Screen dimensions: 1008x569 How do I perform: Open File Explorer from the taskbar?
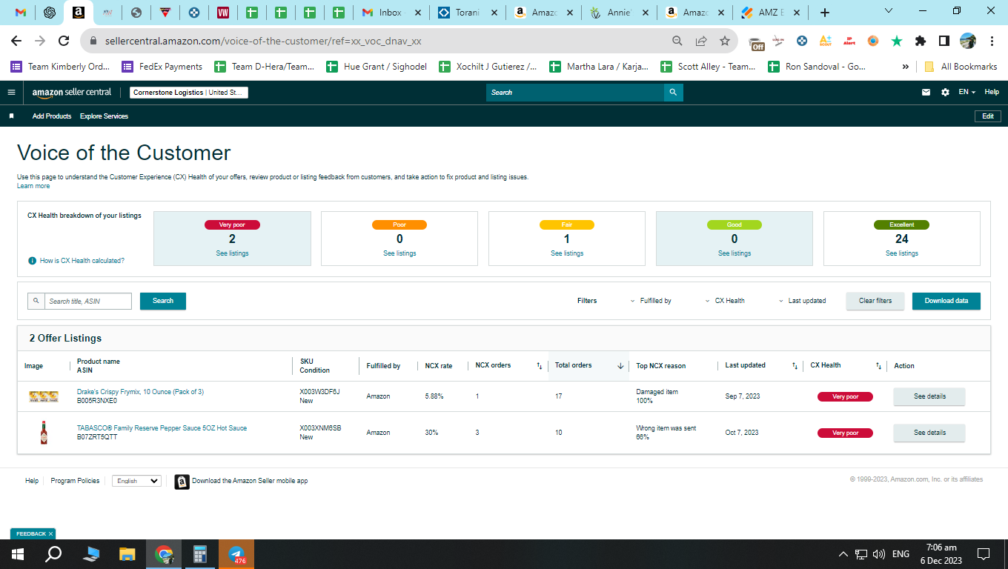pos(127,554)
